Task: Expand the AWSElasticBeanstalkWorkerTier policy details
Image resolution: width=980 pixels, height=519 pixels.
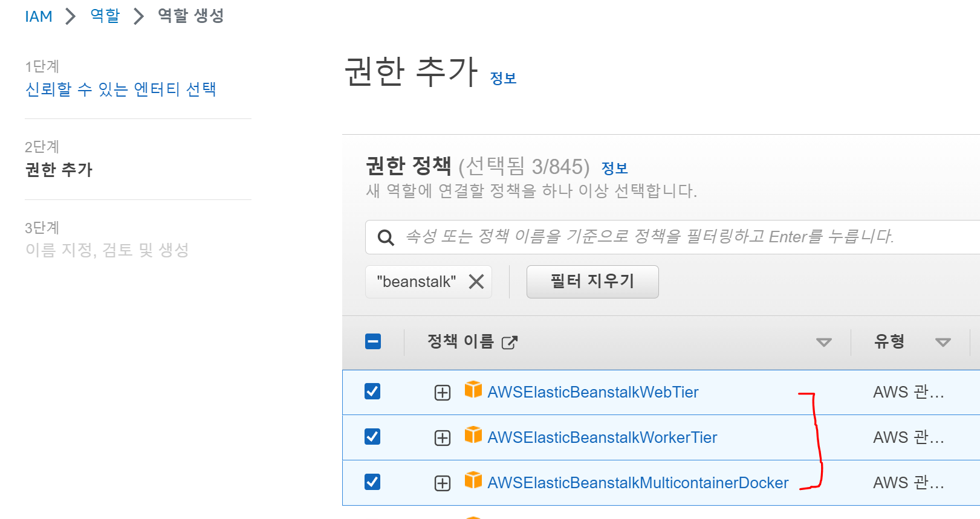Action: click(443, 438)
